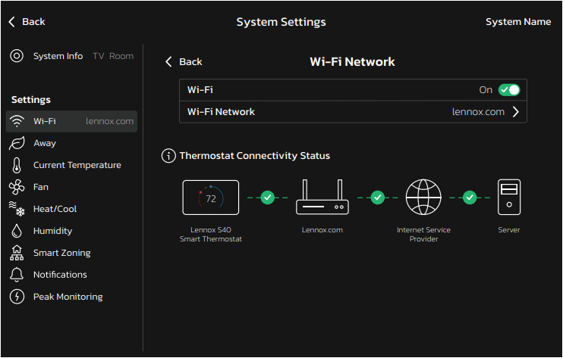Click the Peak Monitoring lightning icon
This screenshot has height=358, width=563.
pyautogui.click(x=17, y=297)
